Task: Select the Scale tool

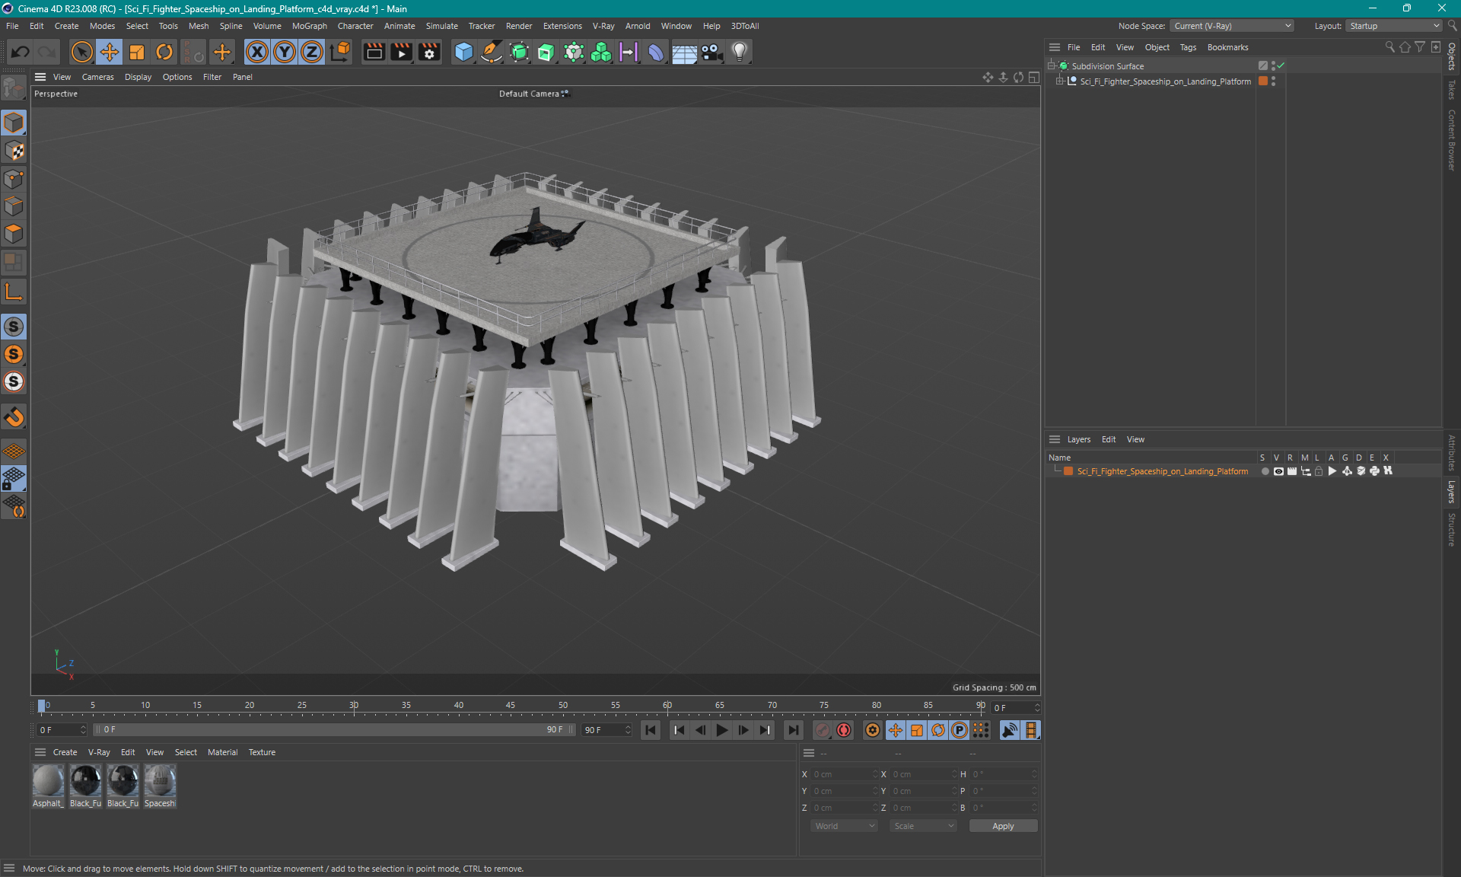Action: (137, 52)
